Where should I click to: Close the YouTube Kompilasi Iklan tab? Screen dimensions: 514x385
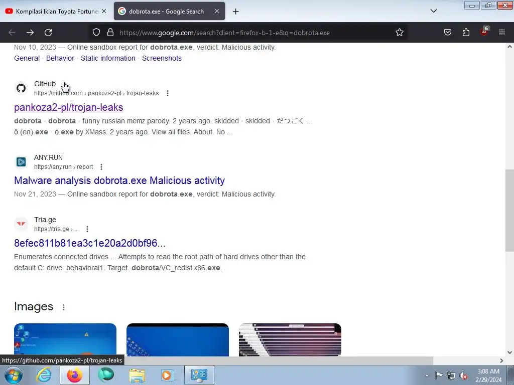coord(104,11)
